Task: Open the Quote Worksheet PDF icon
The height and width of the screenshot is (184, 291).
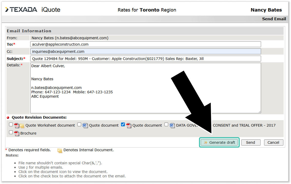Action: [x=17, y=125]
